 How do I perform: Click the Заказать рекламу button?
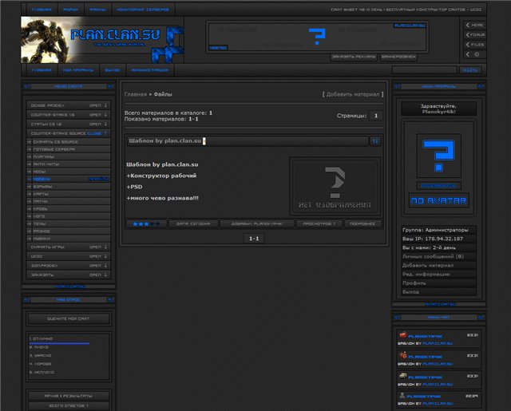click(354, 57)
